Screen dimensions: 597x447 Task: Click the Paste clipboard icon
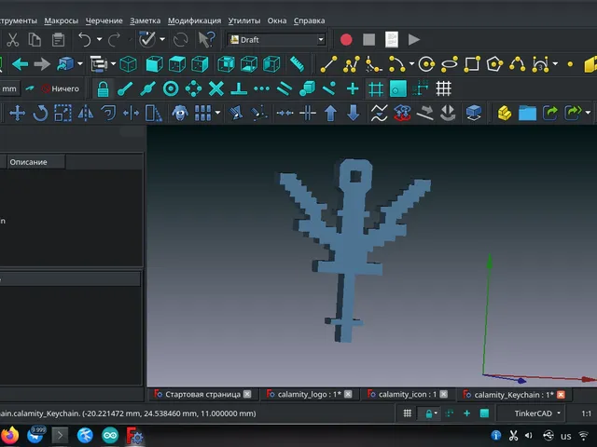click(58, 39)
